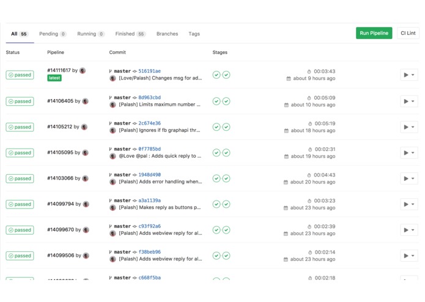Click commit message 'Adds quick reply to ...'
425x302 pixels.
point(160,156)
